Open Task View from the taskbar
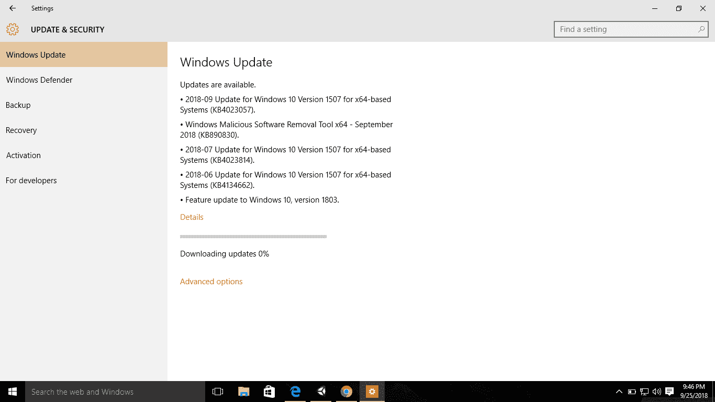 (x=218, y=392)
